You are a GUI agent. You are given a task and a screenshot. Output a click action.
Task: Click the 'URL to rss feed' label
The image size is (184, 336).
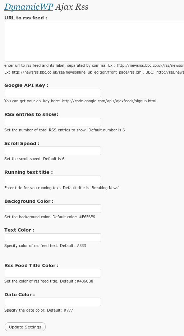coord(26,18)
